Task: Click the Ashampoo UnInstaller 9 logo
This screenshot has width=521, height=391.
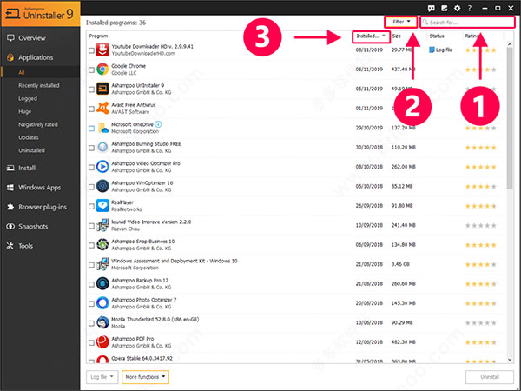Action: point(40,13)
